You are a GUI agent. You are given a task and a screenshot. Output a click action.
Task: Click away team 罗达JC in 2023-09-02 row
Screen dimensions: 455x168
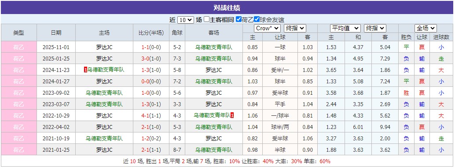pos(214,93)
